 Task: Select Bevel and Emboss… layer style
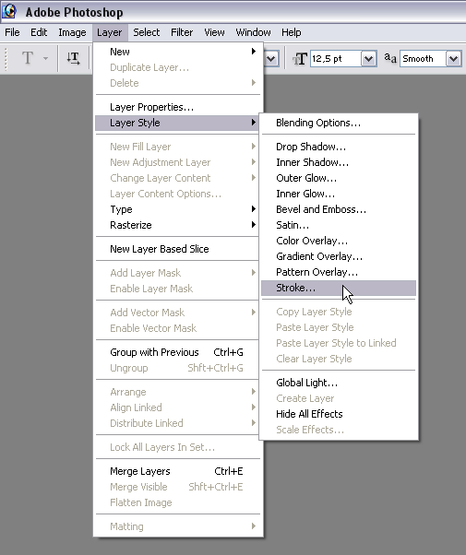[339, 209]
